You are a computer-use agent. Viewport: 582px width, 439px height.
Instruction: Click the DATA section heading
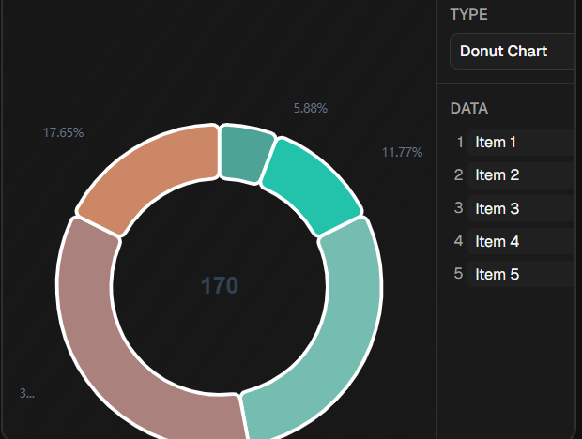coord(468,108)
